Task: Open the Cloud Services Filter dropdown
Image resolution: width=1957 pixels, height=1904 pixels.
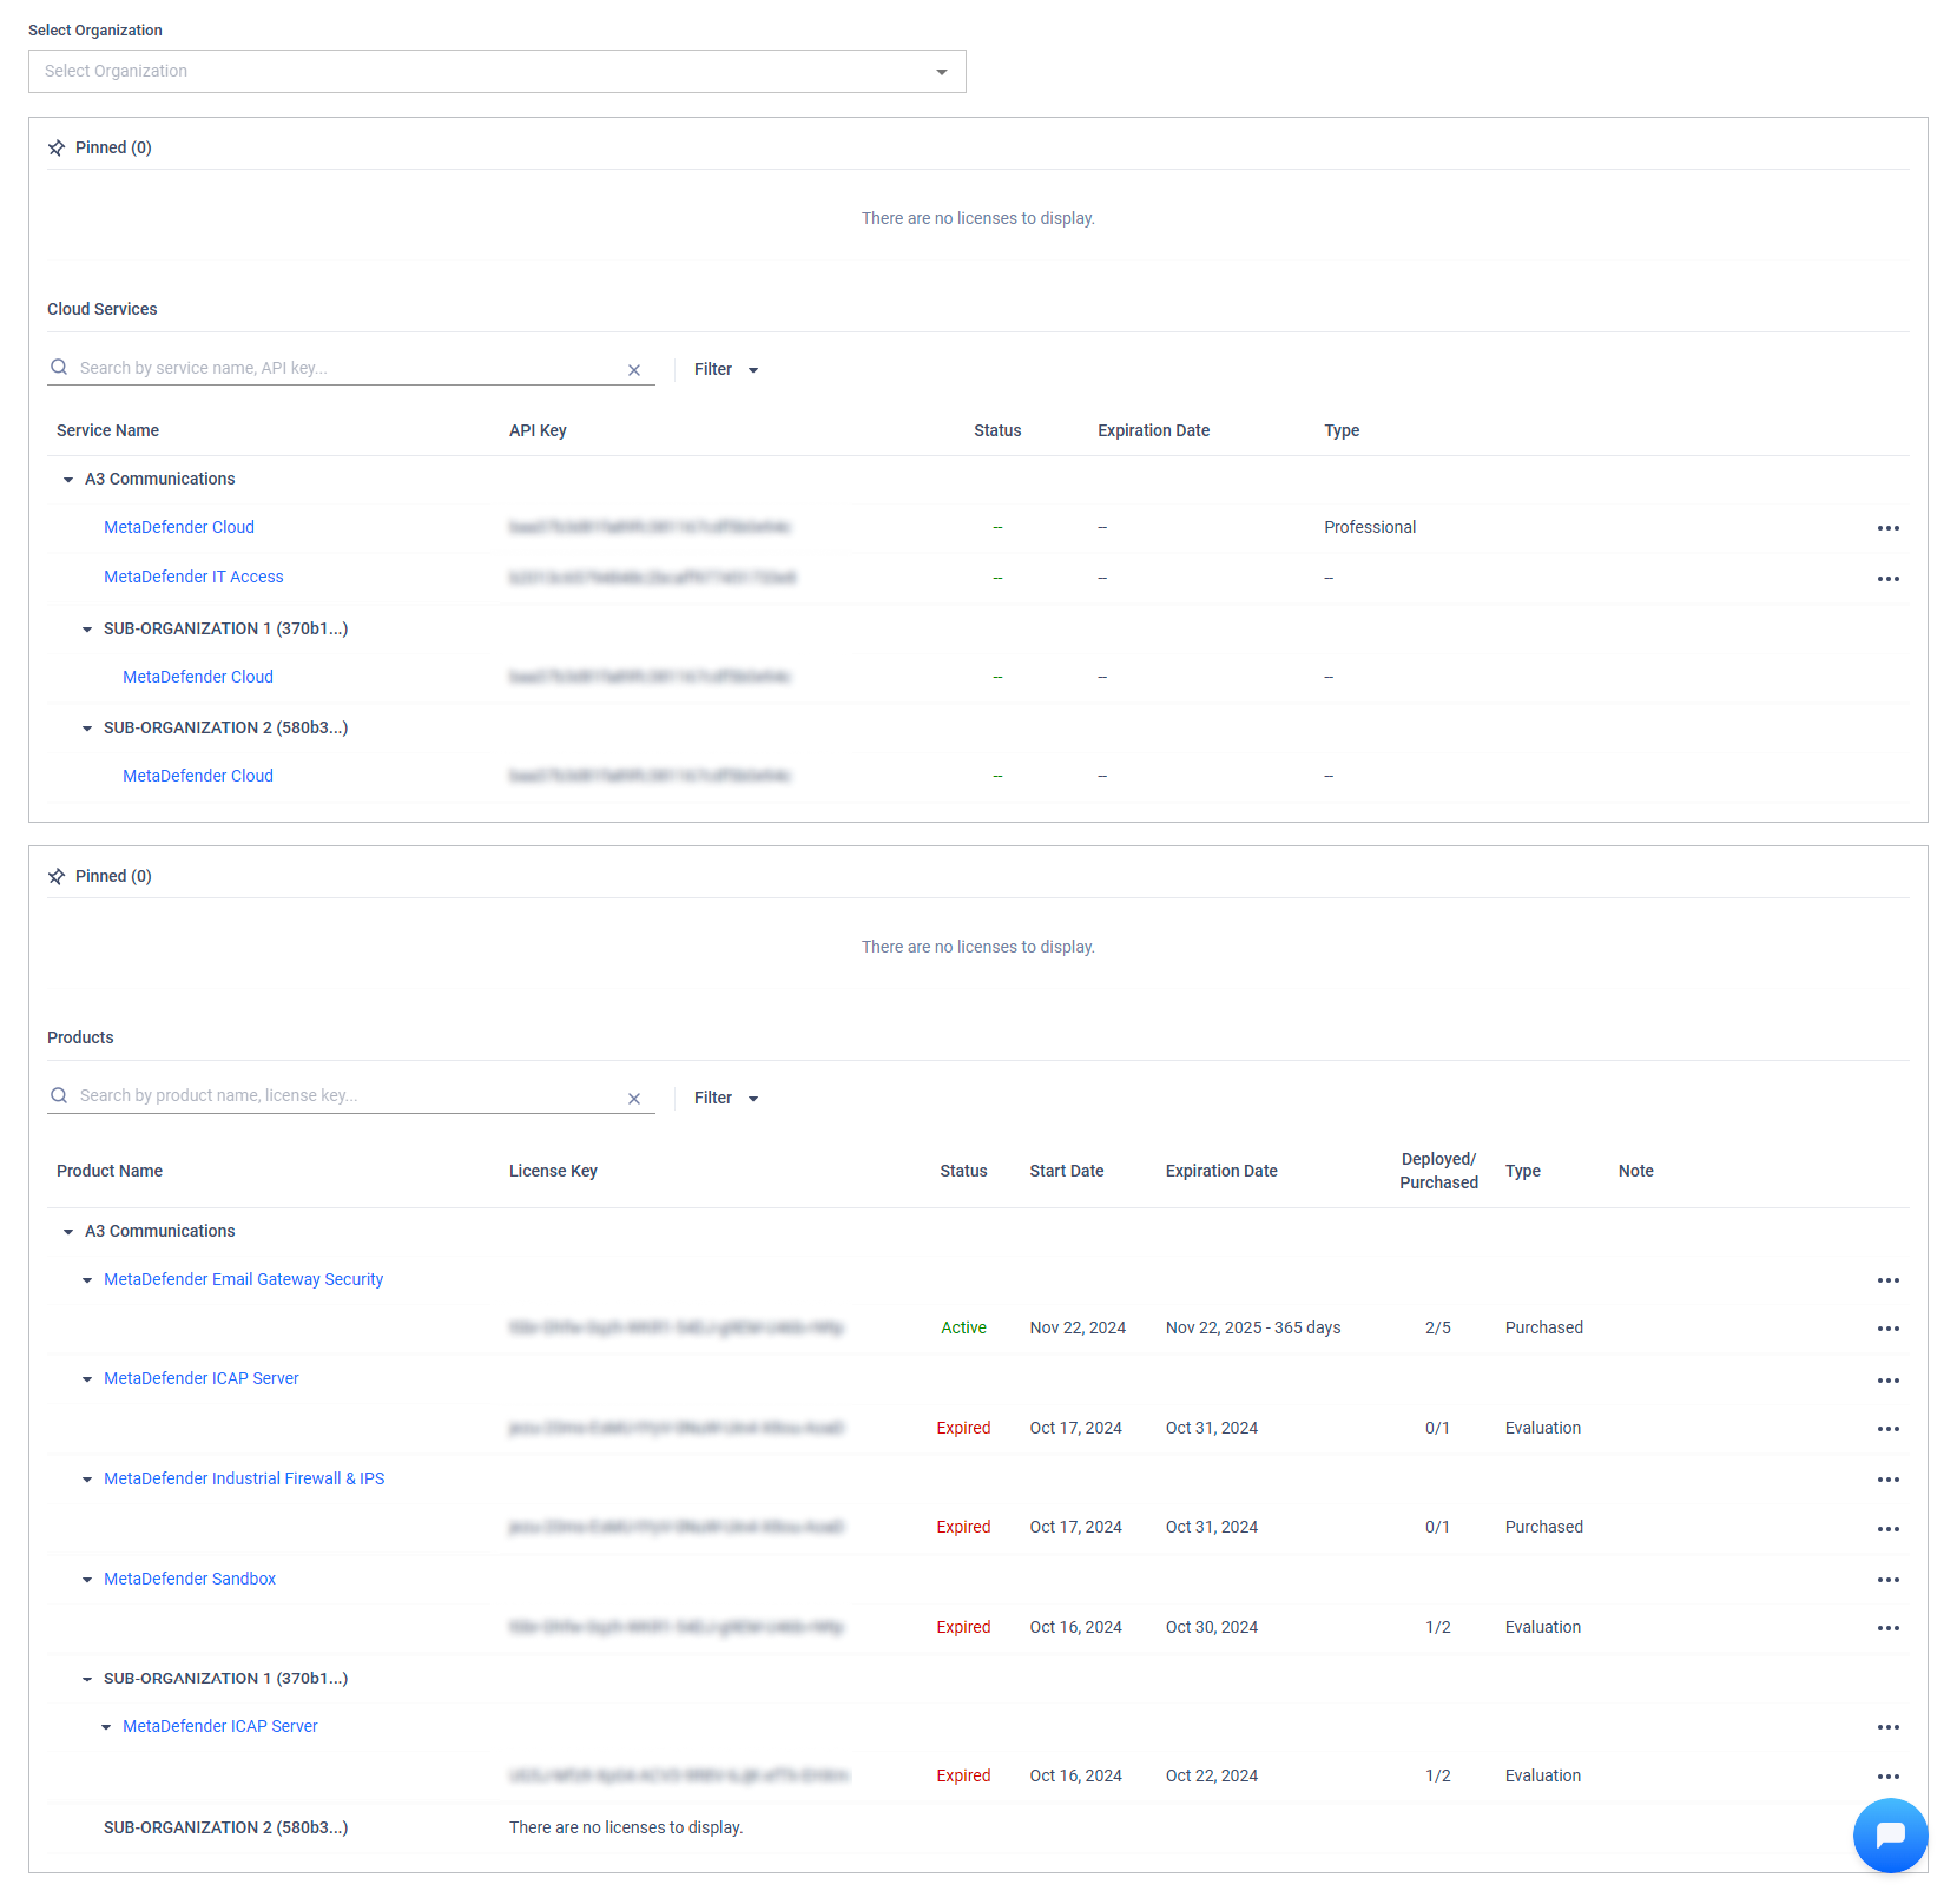Action: pyautogui.click(x=726, y=370)
